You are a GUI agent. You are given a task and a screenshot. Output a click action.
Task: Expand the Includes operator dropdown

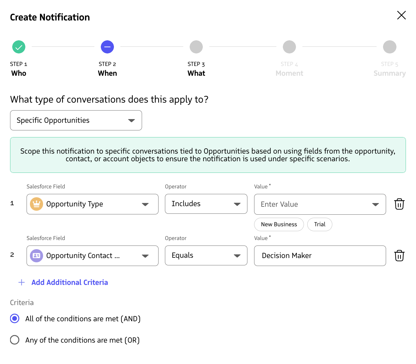tap(206, 204)
